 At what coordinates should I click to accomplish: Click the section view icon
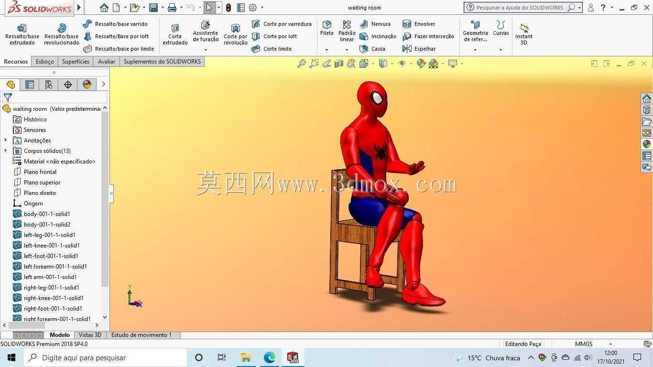339,64
